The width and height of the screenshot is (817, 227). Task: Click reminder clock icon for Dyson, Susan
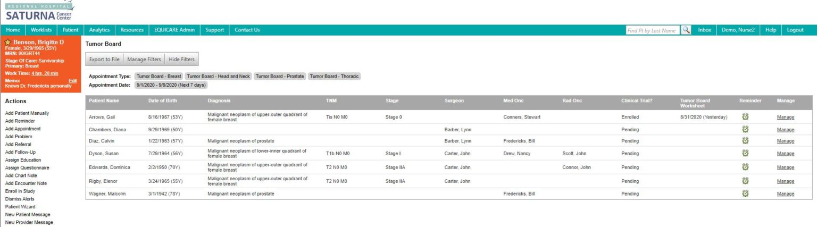click(745, 154)
